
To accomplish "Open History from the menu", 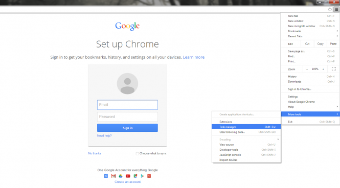I will [310, 77].
